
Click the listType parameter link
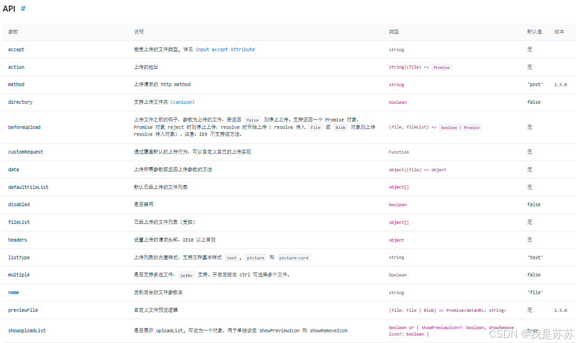[19, 257]
